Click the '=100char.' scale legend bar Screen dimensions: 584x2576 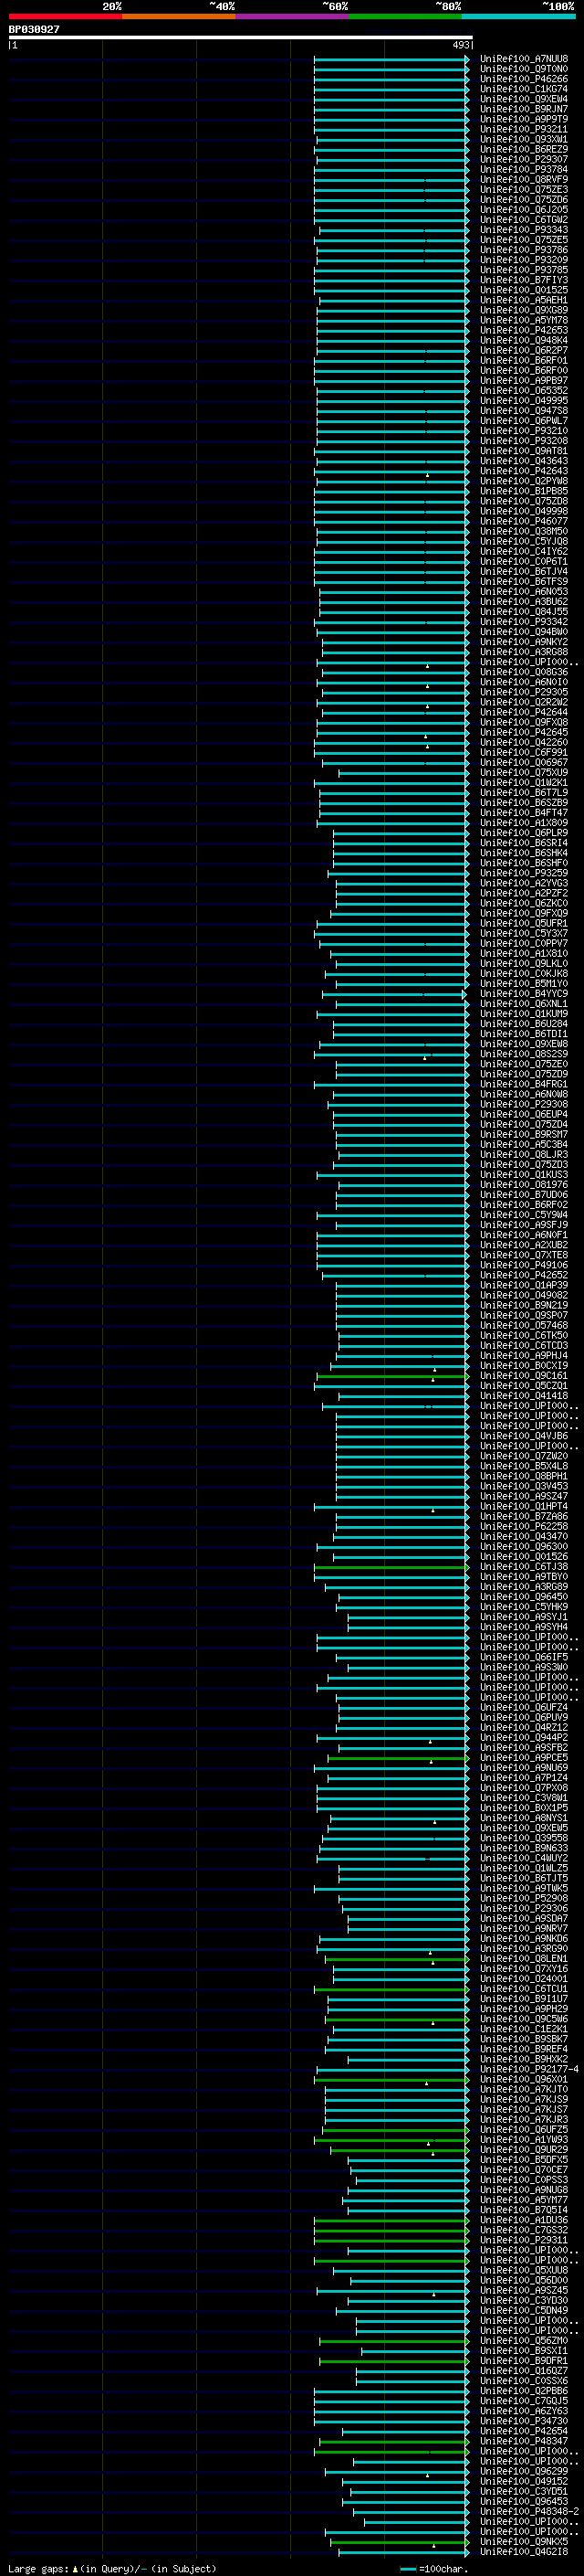[407, 2569]
